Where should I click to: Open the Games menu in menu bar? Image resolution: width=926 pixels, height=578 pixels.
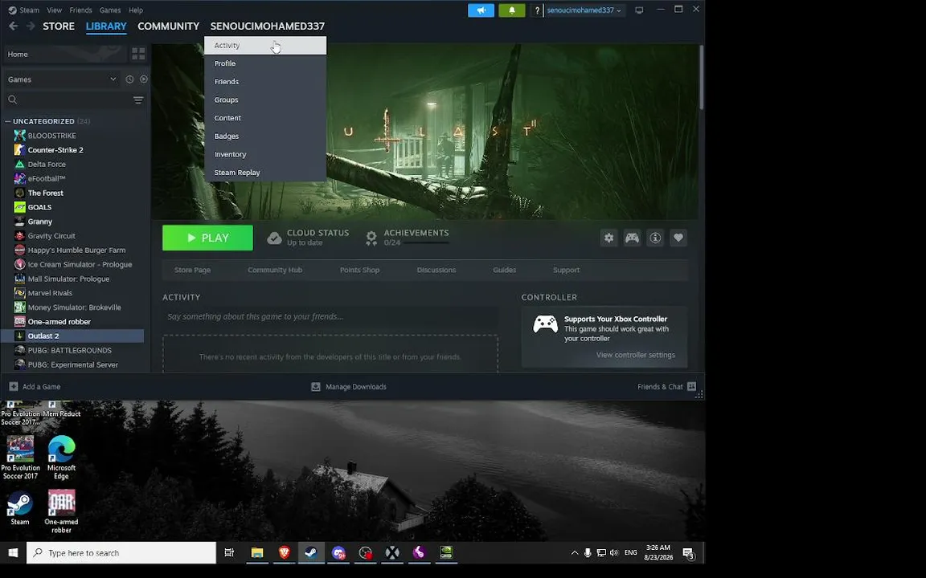pyautogui.click(x=110, y=10)
